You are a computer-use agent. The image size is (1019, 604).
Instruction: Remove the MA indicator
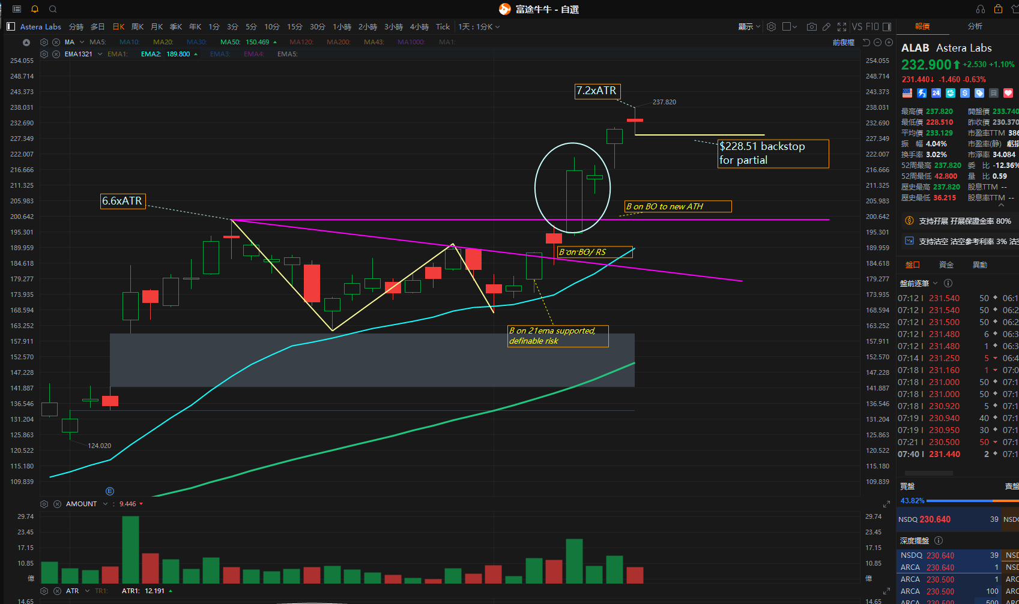coord(56,42)
